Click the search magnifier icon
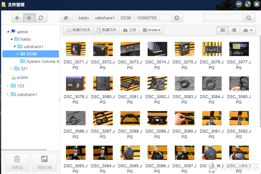This screenshot has height=174, width=261. pos(248,18)
